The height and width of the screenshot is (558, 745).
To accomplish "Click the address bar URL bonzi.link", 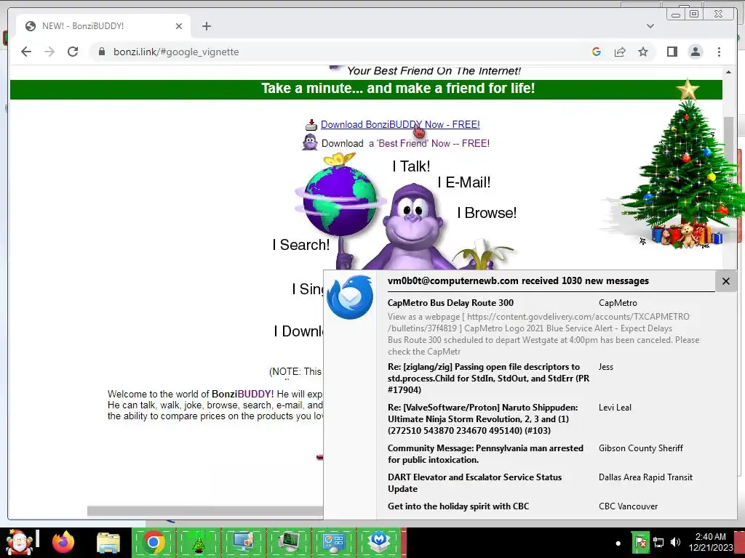I will click(x=176, y=52).
